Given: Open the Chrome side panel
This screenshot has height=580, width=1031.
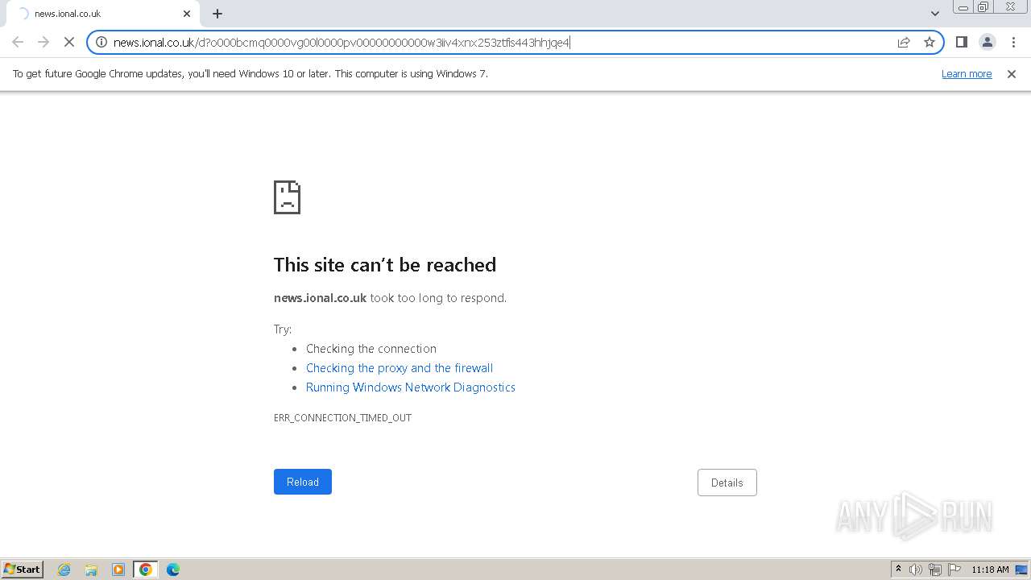Looking at the screenshot, I should pyautogui.click(x=962, y=42).
